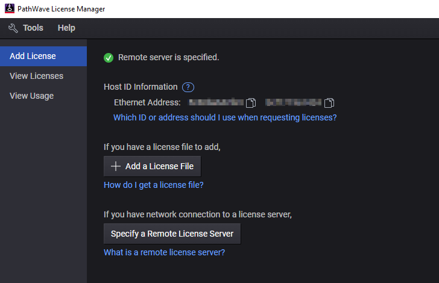The image size is (439, 283).
Task: Open 'How do I get a license file?' link
Action: pos(154,185)
